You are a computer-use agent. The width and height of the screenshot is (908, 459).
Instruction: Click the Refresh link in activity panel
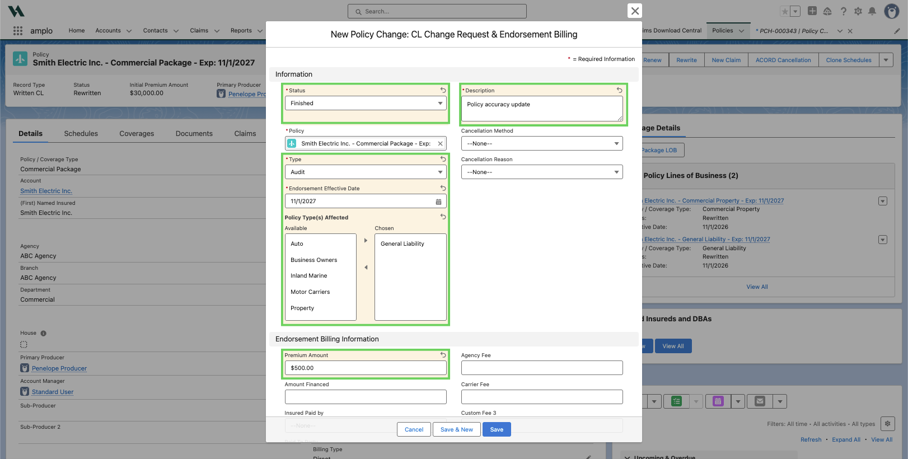click(x=811, y=440)
